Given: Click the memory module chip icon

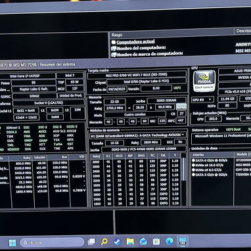Looking at the screenshot, I should point(181,106).
